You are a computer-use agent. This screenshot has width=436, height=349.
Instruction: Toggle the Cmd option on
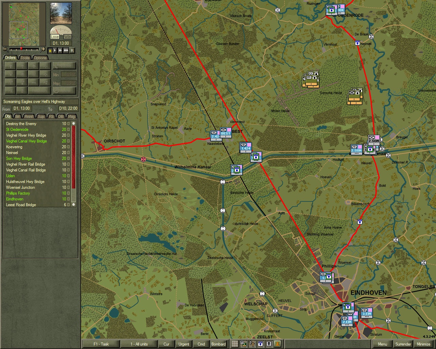pyautogui.click(x=201, y=344)
